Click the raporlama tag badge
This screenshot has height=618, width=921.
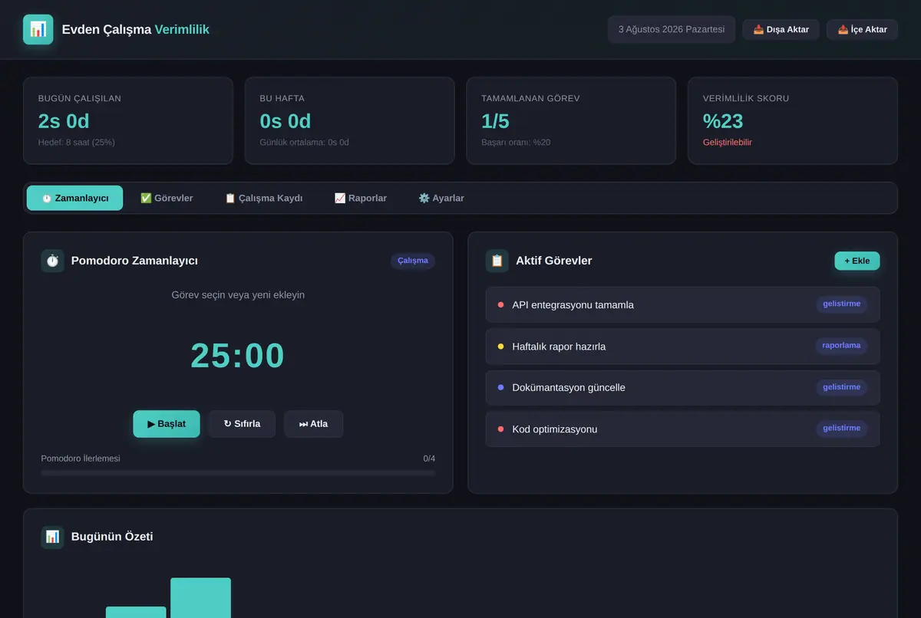841,346
